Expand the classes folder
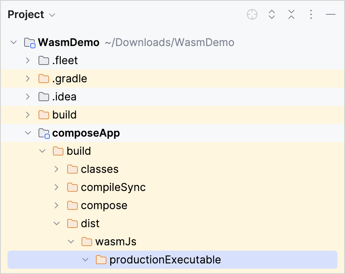345x274 pixels. click(57, 169)
